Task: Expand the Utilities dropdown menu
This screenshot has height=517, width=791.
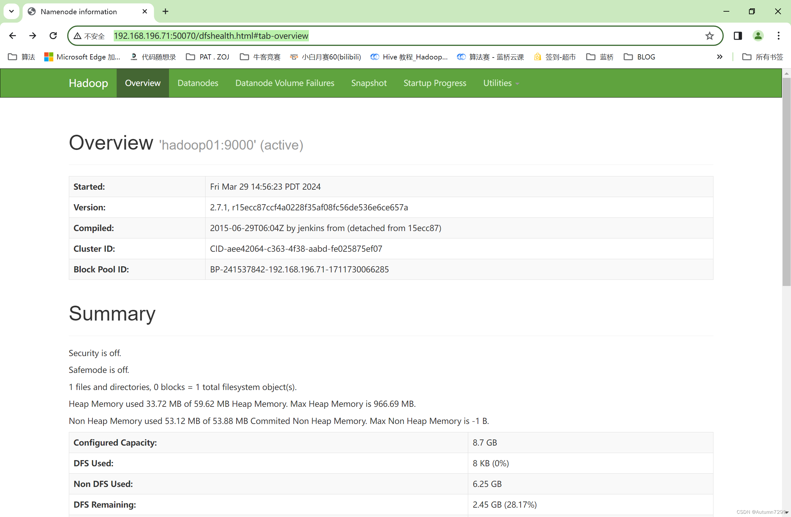Action: coord(501,83)
